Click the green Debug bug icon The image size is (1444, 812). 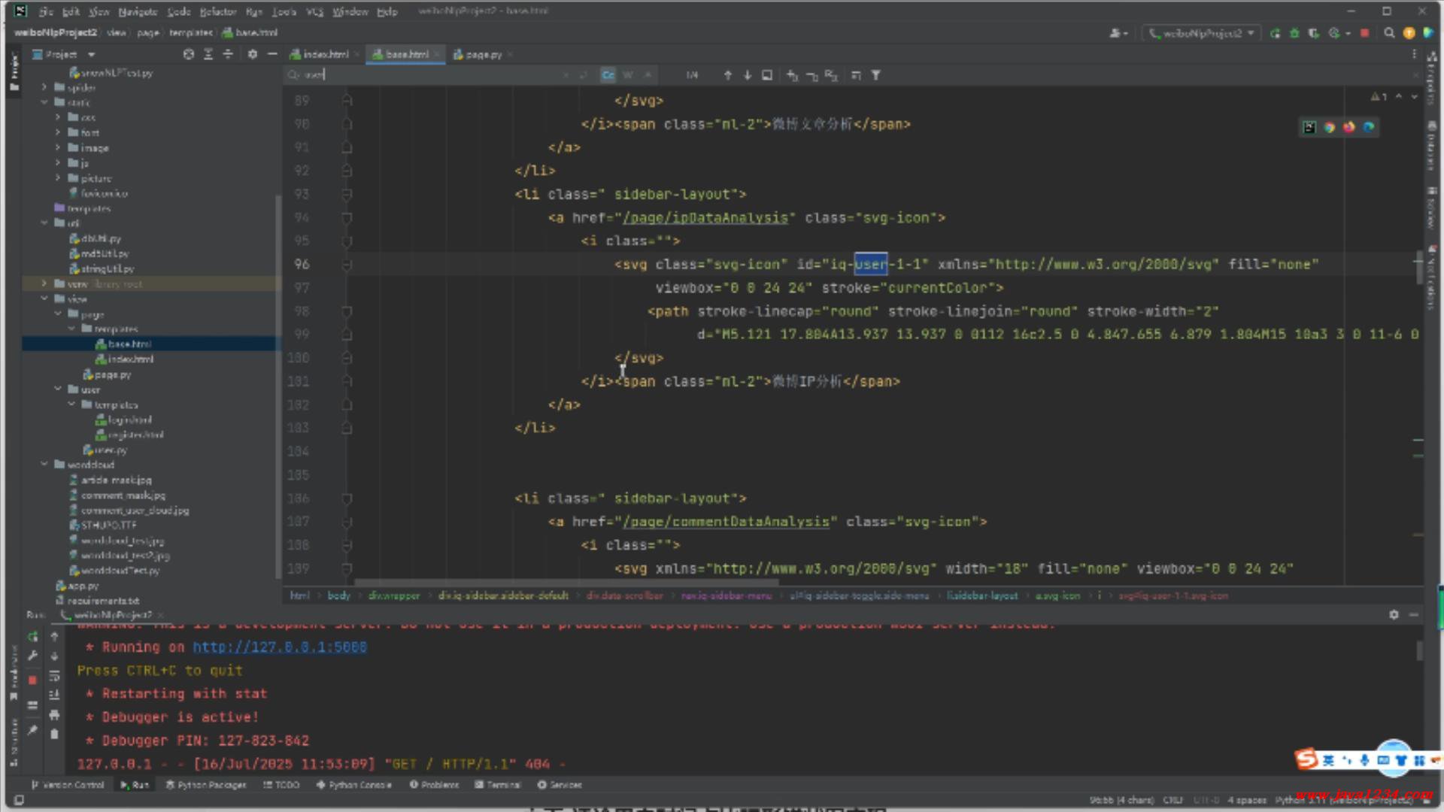coord(1294,33)
